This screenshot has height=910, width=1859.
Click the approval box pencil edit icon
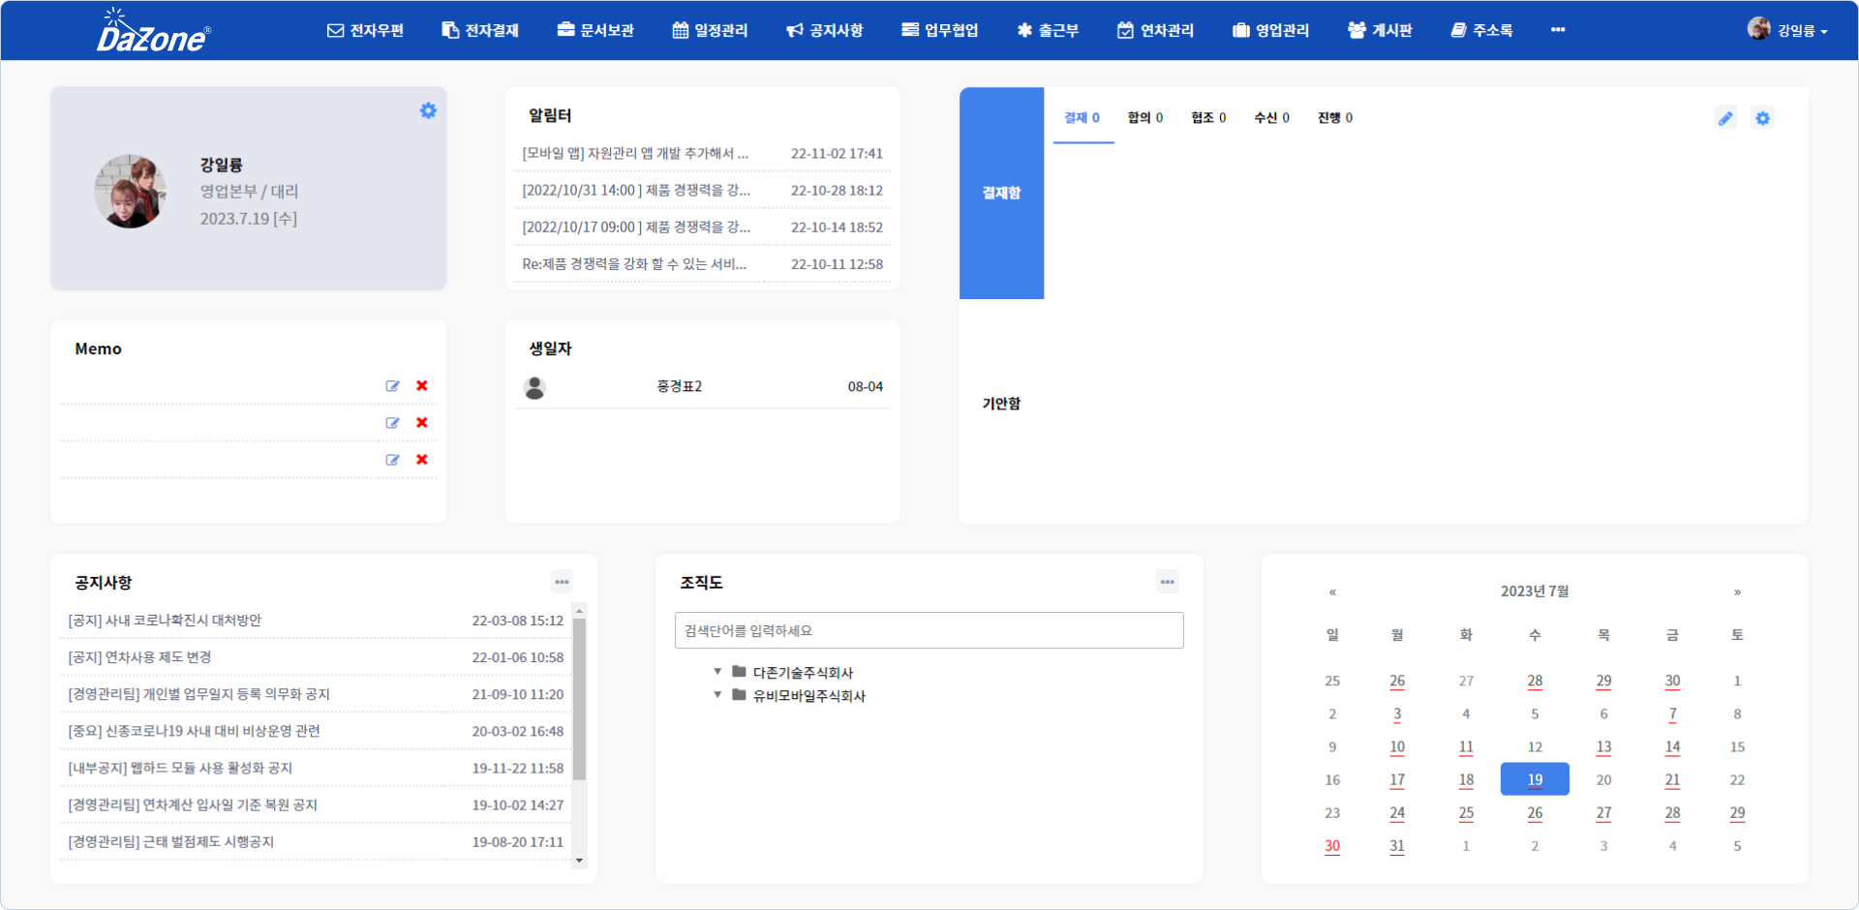[x=1725, y=118]
